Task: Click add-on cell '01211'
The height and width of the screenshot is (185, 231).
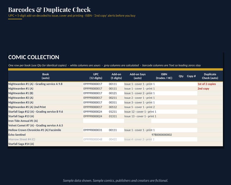Action: pos(116,112)
